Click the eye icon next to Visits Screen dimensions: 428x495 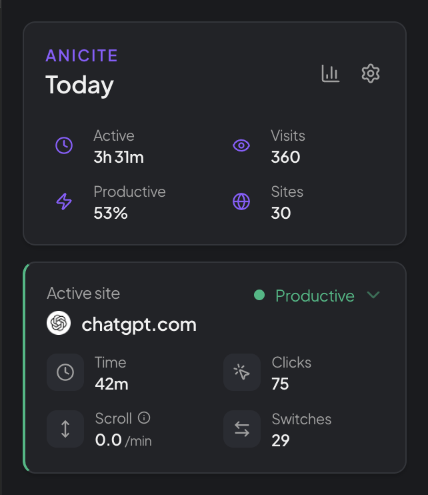pos(241,145)
